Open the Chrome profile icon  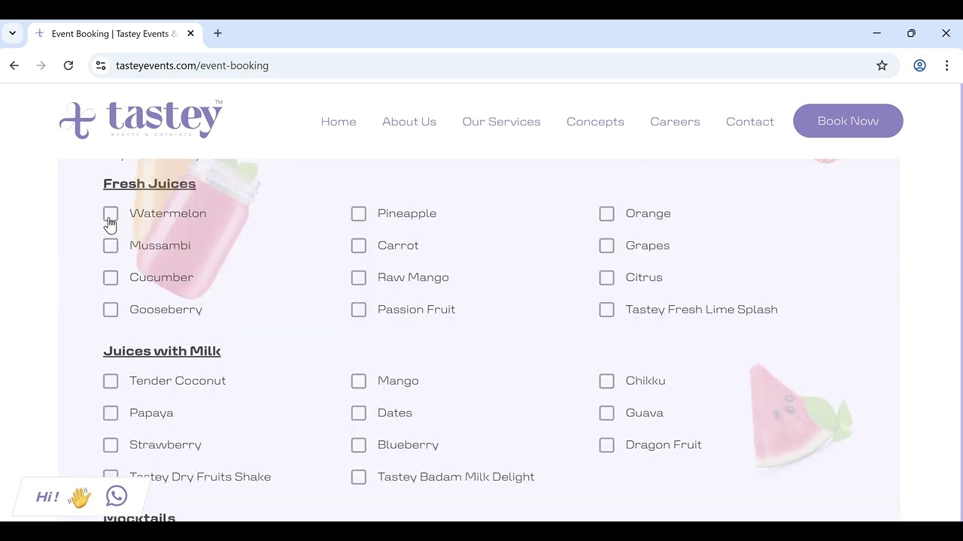(919, 65)
